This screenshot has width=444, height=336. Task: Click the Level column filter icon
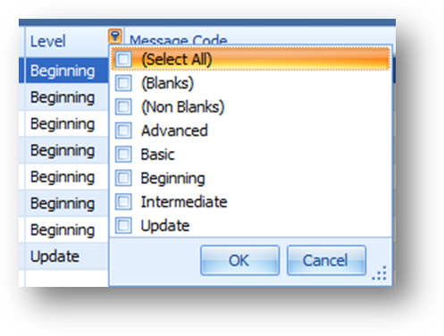pyautogui.click(x=115, y=37)
